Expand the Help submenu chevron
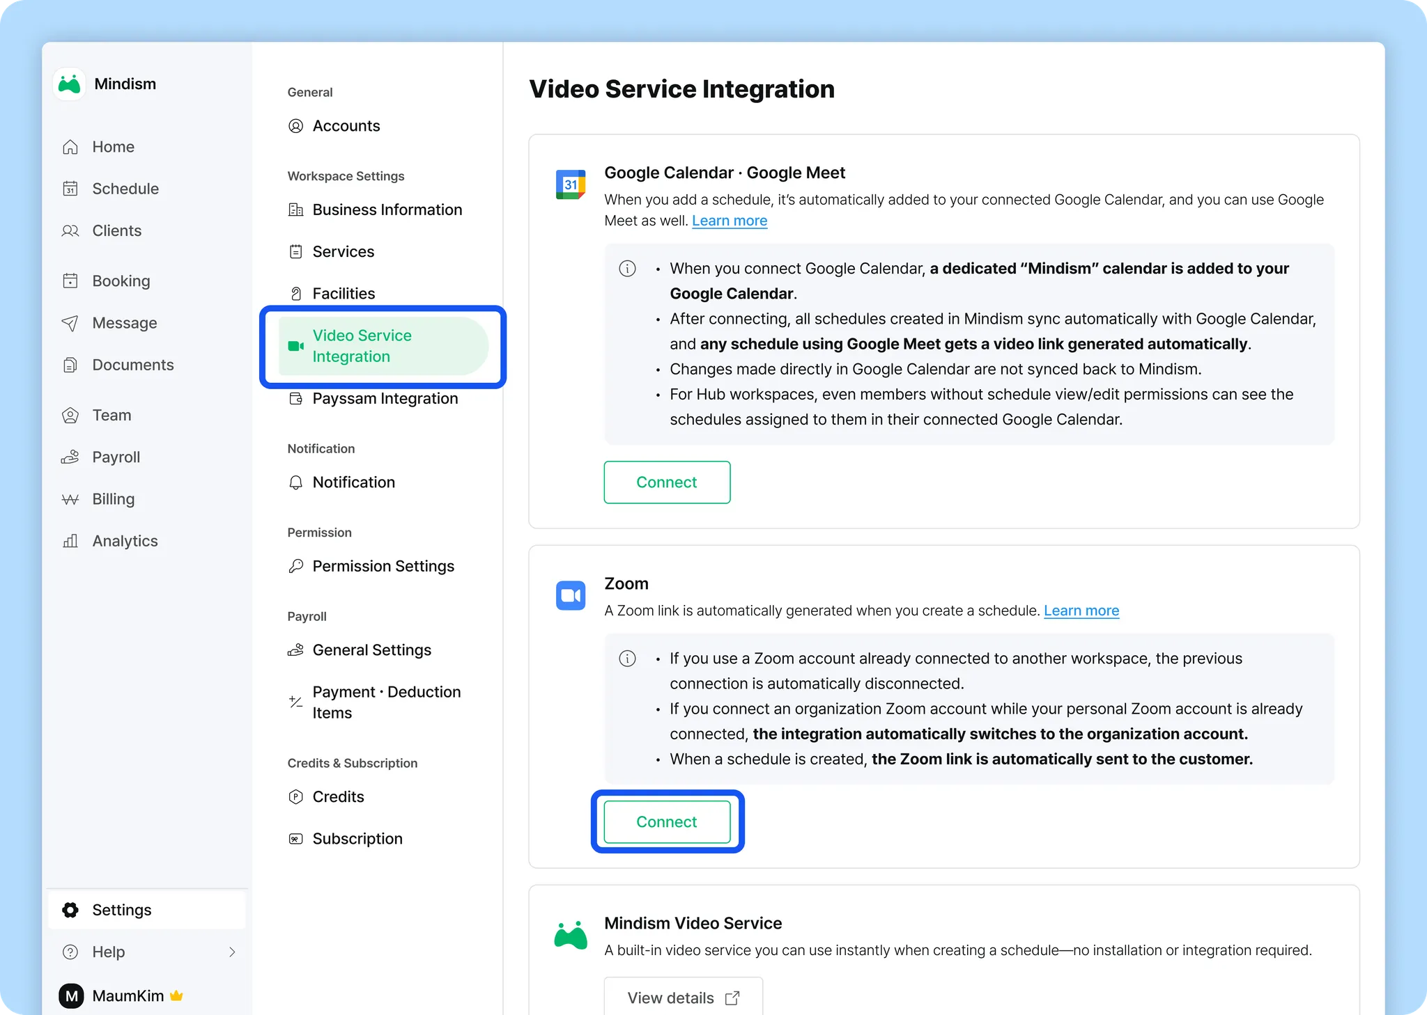 tap(232, 952)
